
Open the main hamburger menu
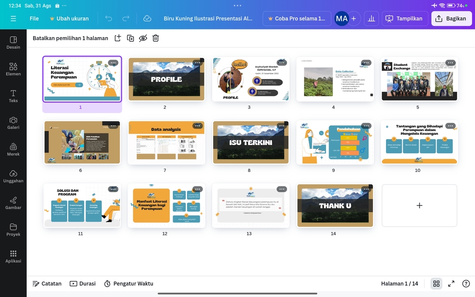[13, 18]
